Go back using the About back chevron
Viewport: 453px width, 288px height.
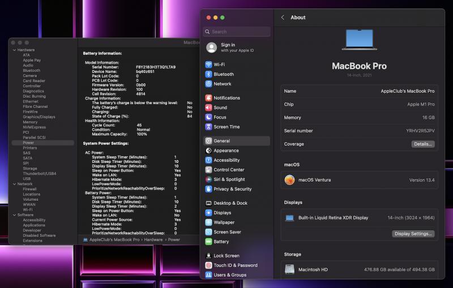283,18
